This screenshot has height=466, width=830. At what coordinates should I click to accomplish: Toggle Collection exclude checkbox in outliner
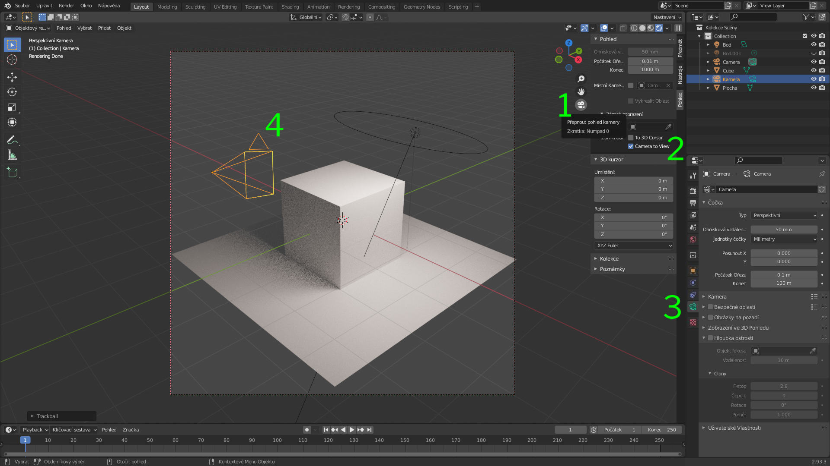point(805,36)
